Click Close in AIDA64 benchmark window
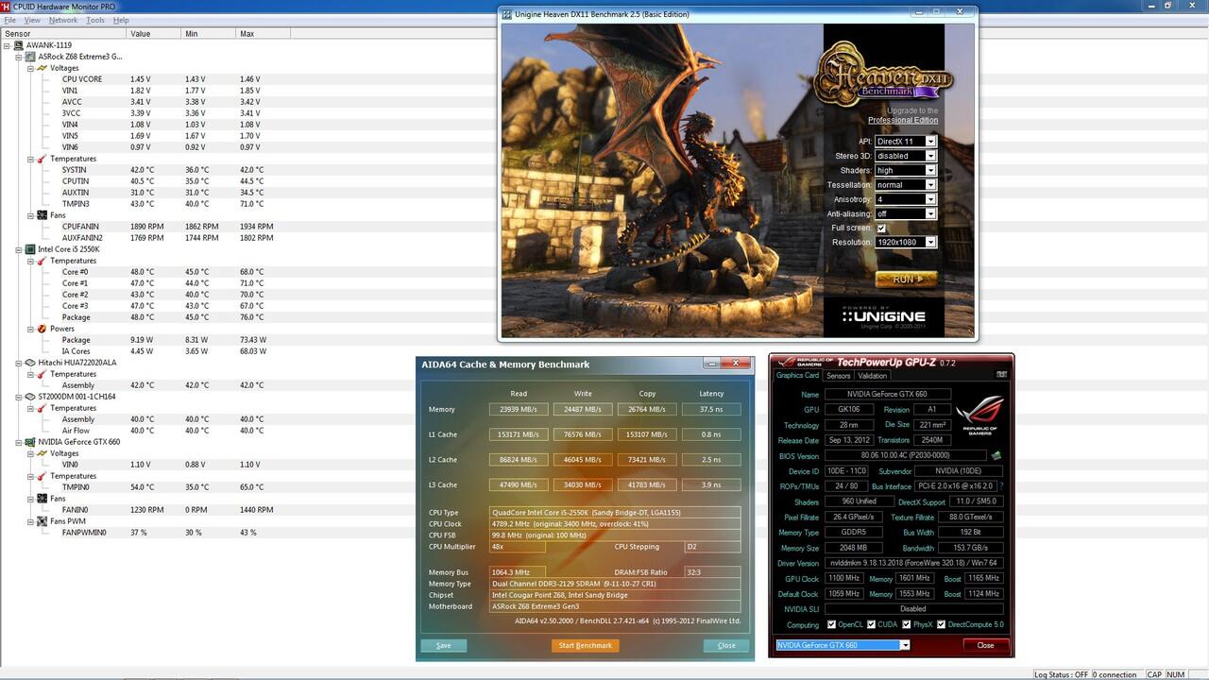This screenshot has height=680, width=1209. tap(726, 646)
